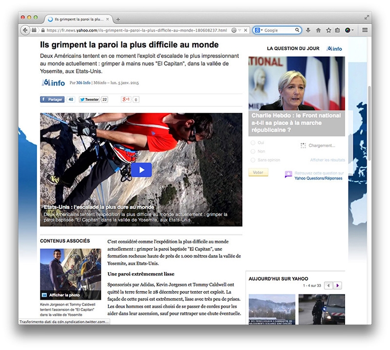Image resolution: width=390 pixels, height=350 pixels.
Task: Open the Charlie Hebdo question image
Action: [297, 83]
